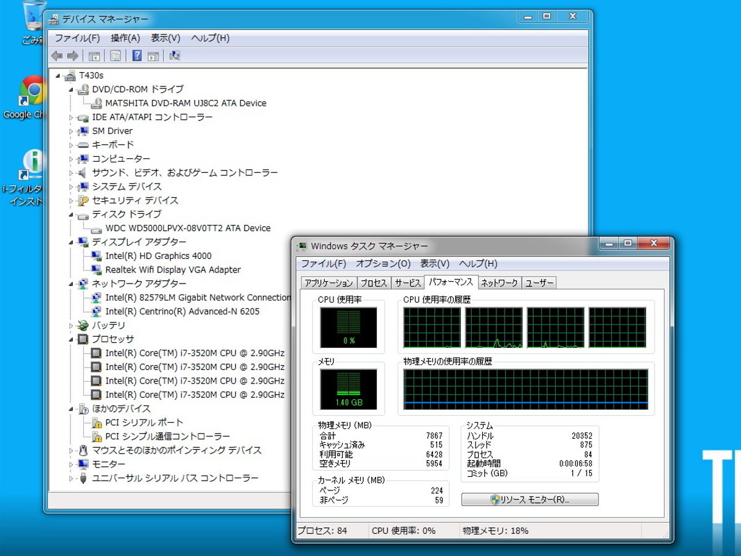Select the Realtek Wifi Display VGA Adapter icon

click(x=96, y=270)
